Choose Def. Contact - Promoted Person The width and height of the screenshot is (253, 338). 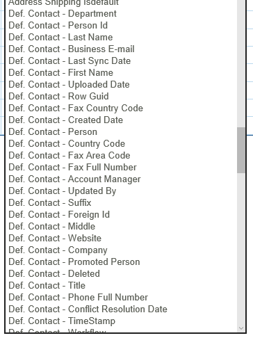pyautogui.click(x=121, y=262)
